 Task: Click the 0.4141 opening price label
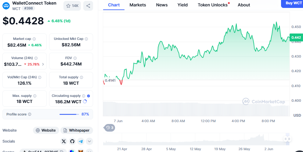pos(110,80)
